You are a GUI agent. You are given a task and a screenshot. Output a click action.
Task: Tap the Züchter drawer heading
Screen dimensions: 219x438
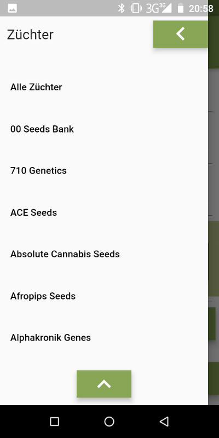click(x=30, y=34)
